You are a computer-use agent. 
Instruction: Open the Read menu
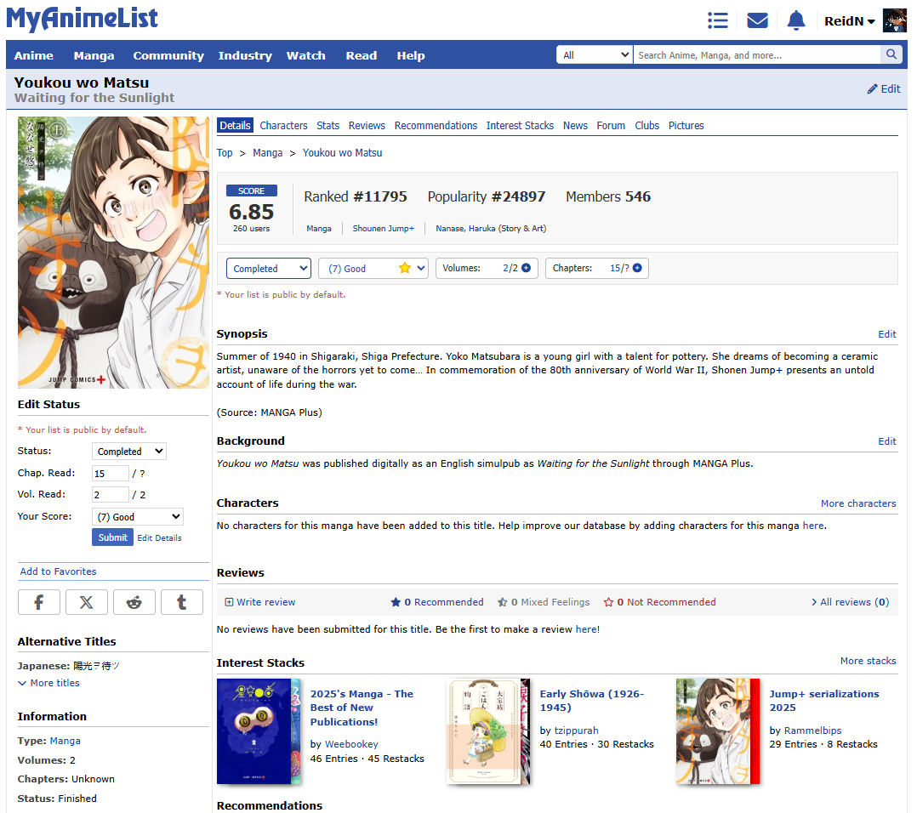[x=362, y=55]
